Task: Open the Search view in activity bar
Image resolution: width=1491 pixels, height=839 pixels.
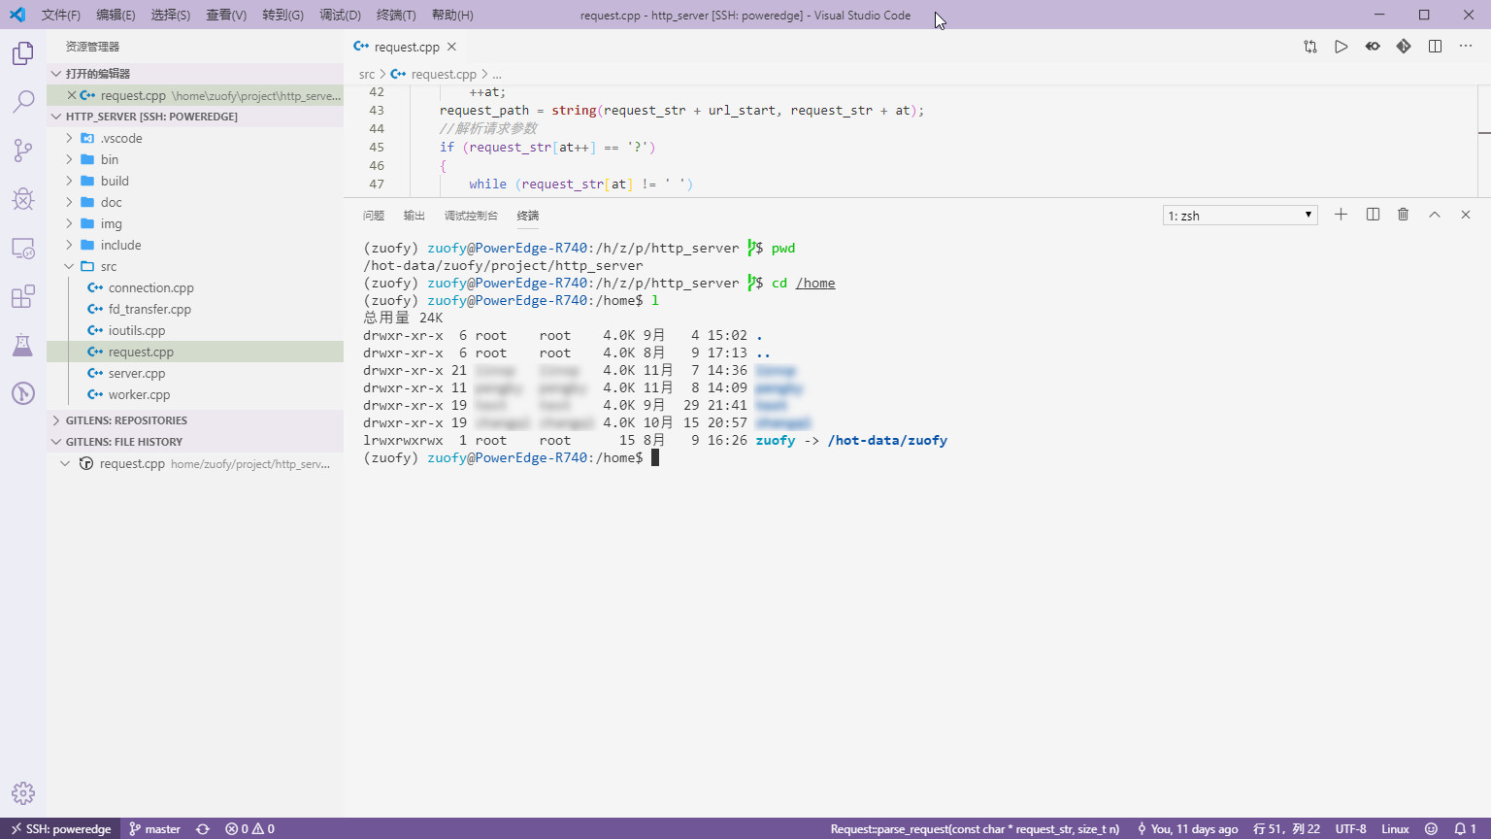Action: 23,102
